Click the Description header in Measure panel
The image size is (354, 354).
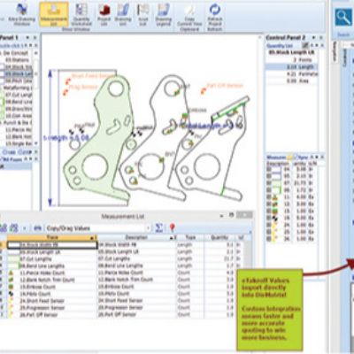coord(278,164)
